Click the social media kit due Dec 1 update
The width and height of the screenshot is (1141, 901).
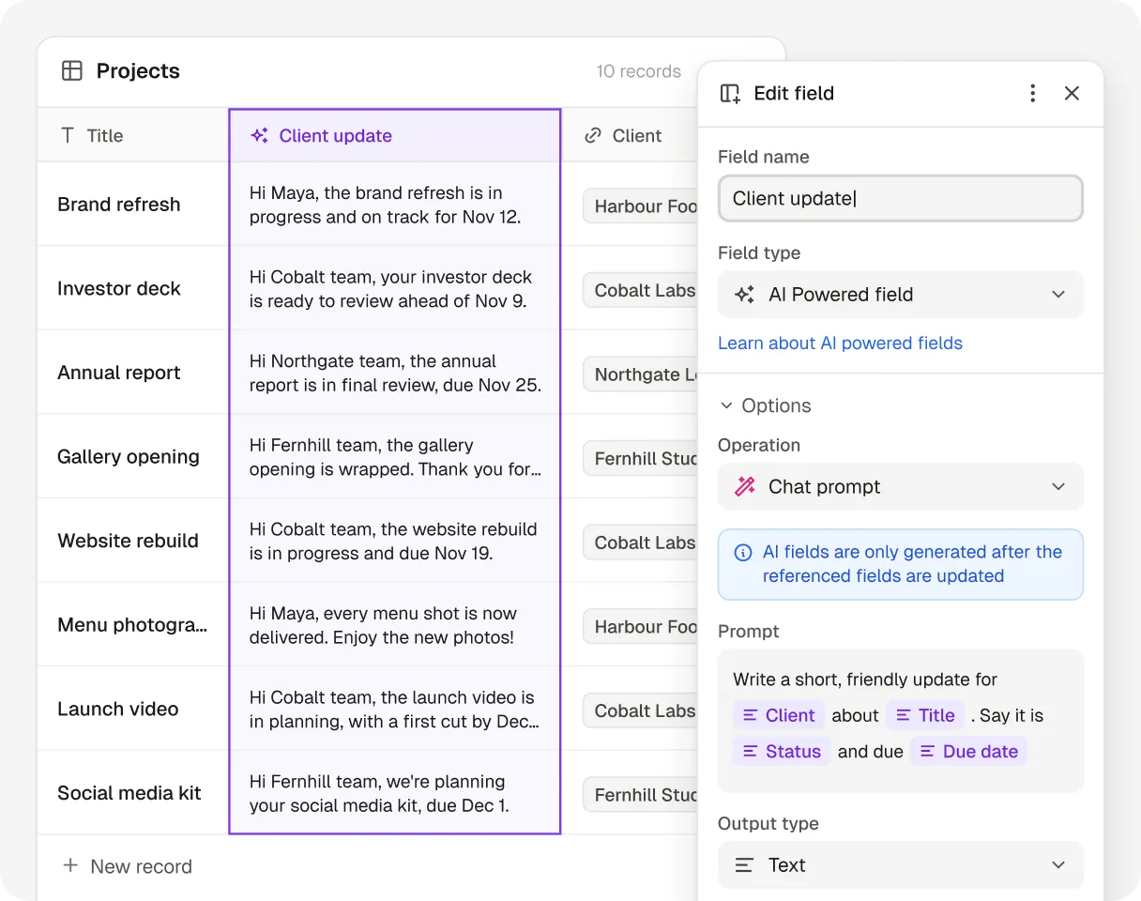coord(395,792)
